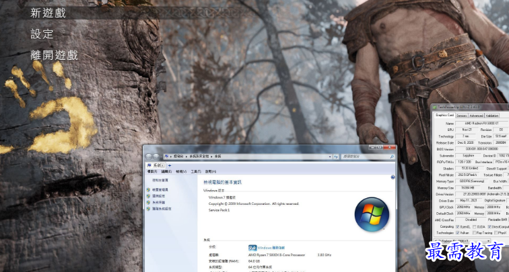The width and height of the screenshot is (509, 272).
Task: Toggle the Vulkan checkbox in GPU-Z
Action: pos(458,233)
